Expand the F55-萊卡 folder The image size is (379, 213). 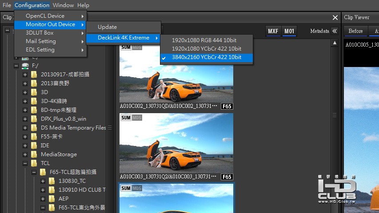pos(25,137)
